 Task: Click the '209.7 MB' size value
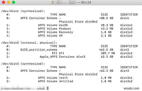coord(108,53)
